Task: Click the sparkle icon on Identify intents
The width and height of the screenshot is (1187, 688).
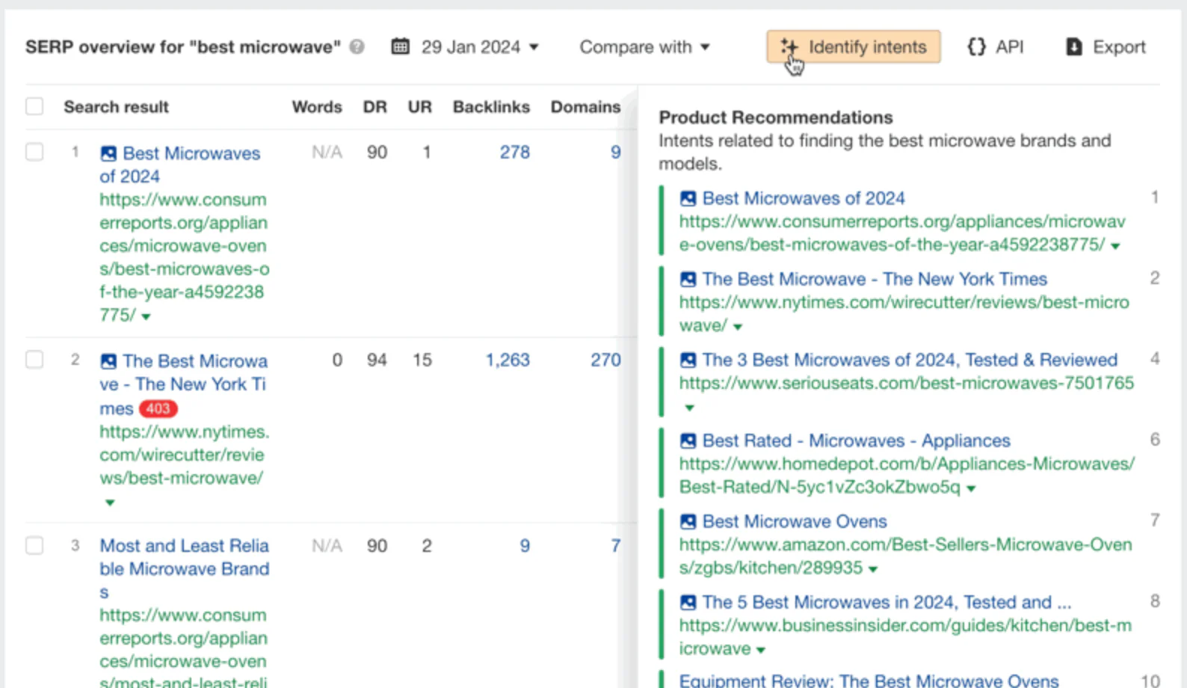Action: point(789,47)
